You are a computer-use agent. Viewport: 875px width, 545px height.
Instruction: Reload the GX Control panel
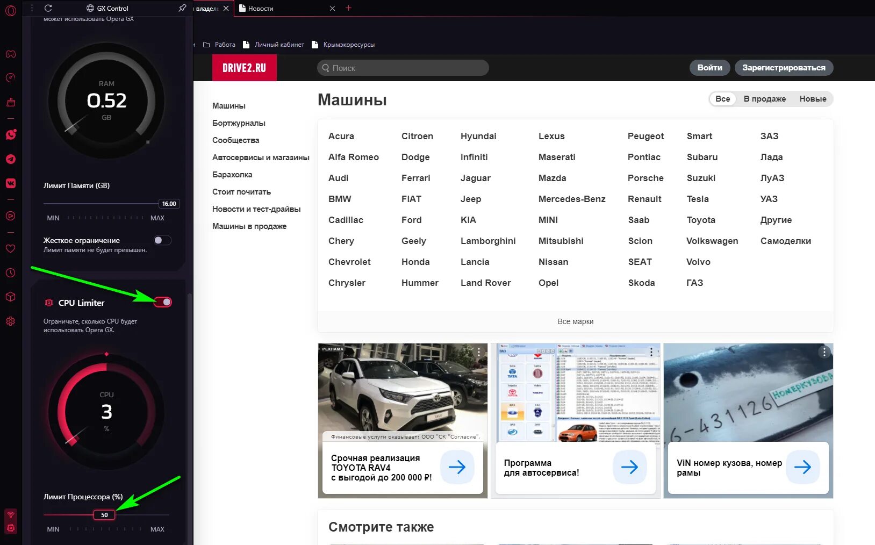pyautogui.click(x=48, y=8)
